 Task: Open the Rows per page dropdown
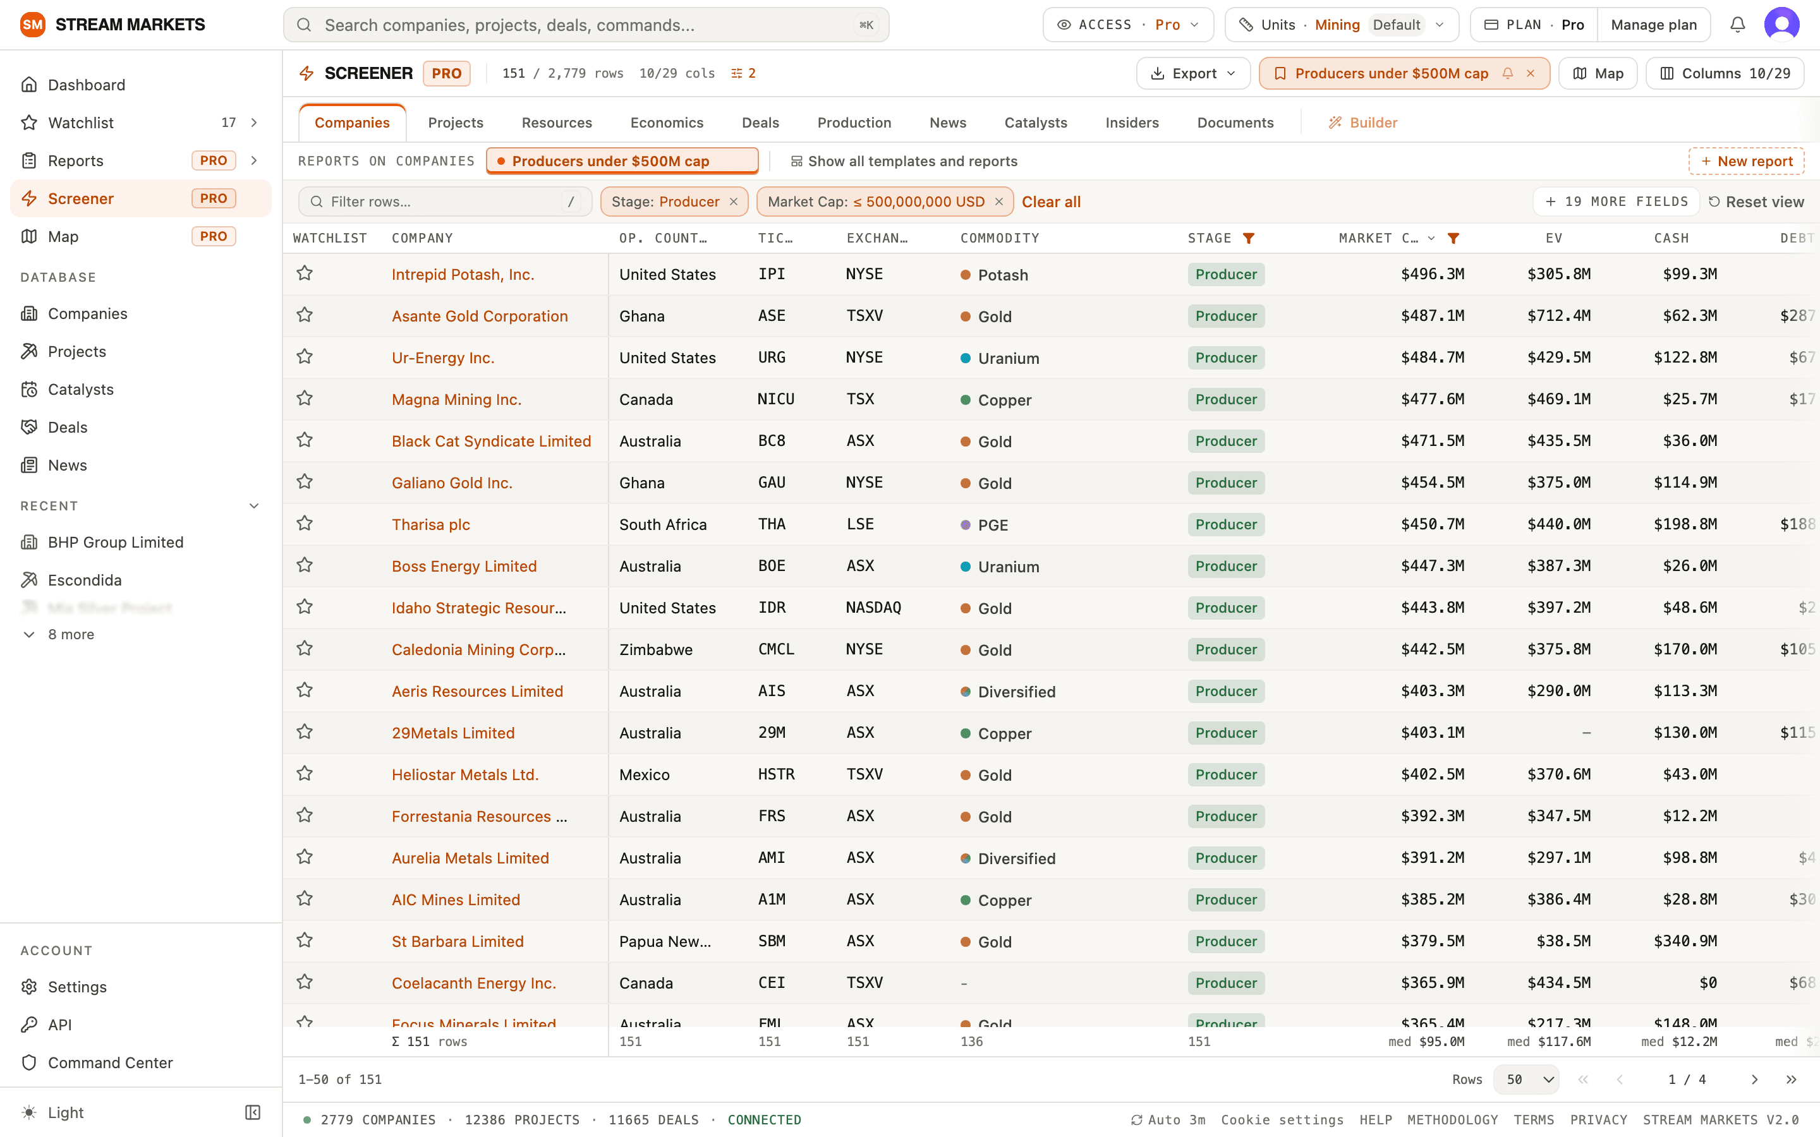(x=1525, y=1079)
